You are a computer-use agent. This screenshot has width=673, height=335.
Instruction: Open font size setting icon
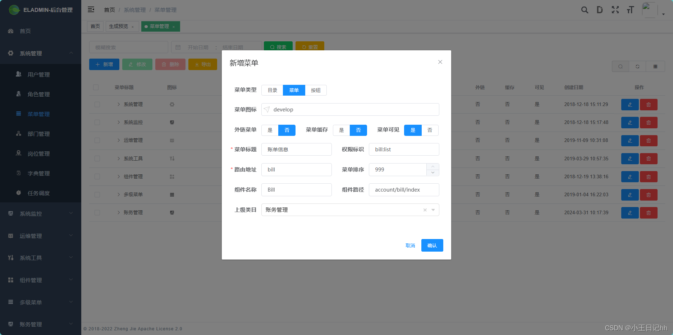[630, 10]
